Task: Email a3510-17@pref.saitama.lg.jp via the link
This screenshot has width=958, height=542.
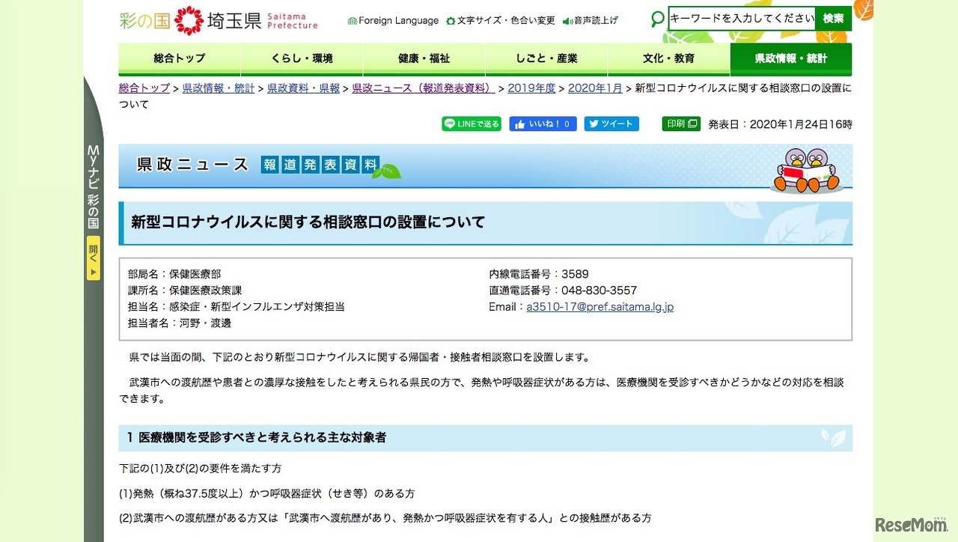Action: (x=599, y=306)
